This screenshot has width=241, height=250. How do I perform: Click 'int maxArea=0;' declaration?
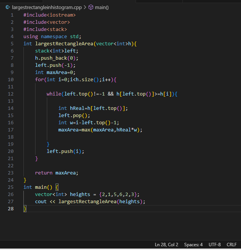tap(55, 73)
